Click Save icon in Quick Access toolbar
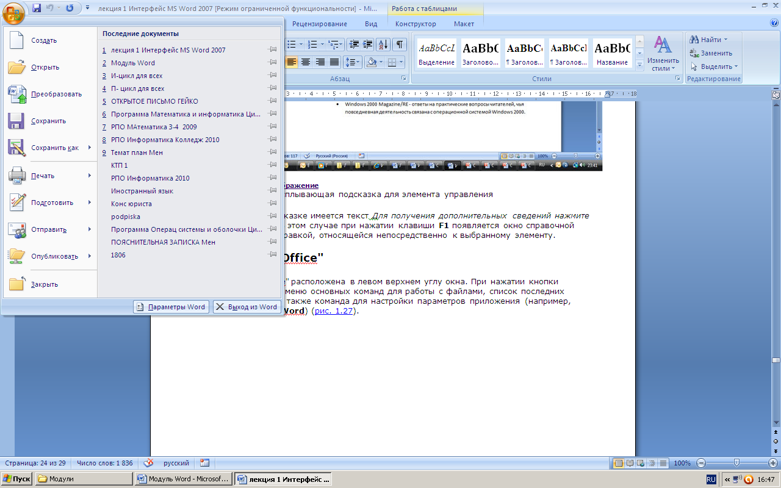 coord(37,9)
